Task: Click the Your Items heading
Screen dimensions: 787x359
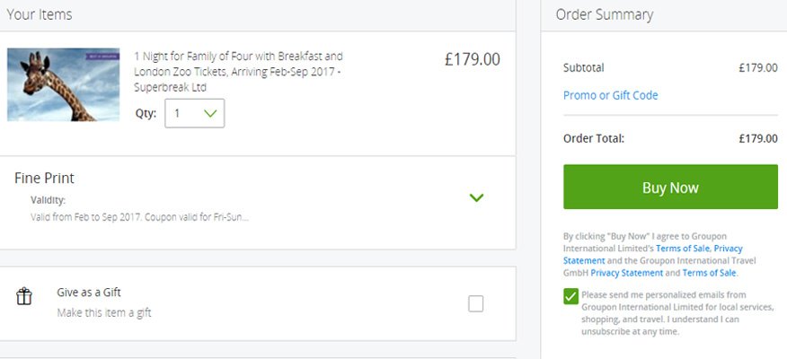Action: 40,14
